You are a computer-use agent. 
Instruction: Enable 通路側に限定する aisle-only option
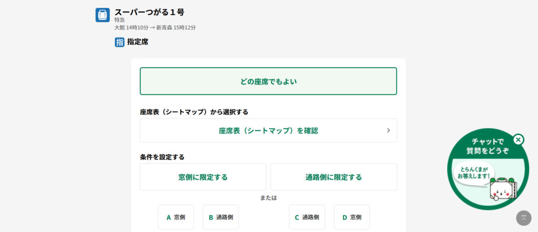334,177
